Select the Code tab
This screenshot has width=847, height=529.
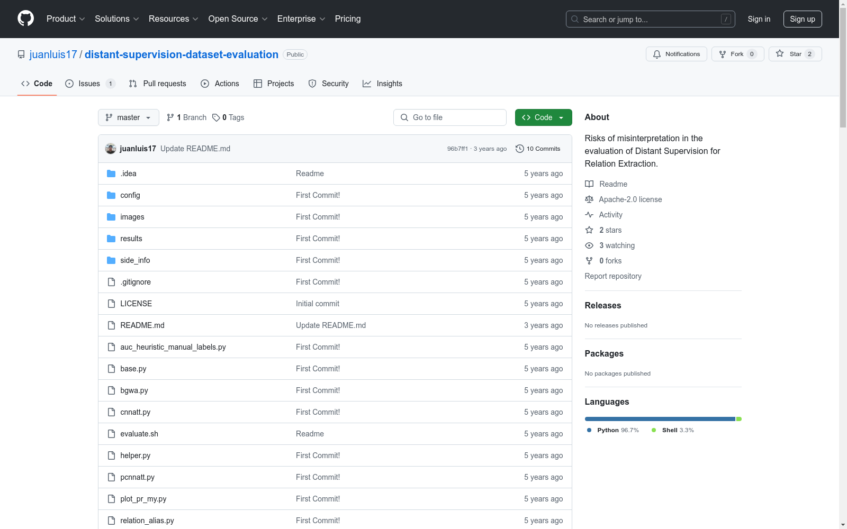[x=37, y=84]
